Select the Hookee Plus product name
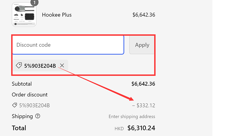The width and height of the screenshot is (237, 136). (57, 15)
